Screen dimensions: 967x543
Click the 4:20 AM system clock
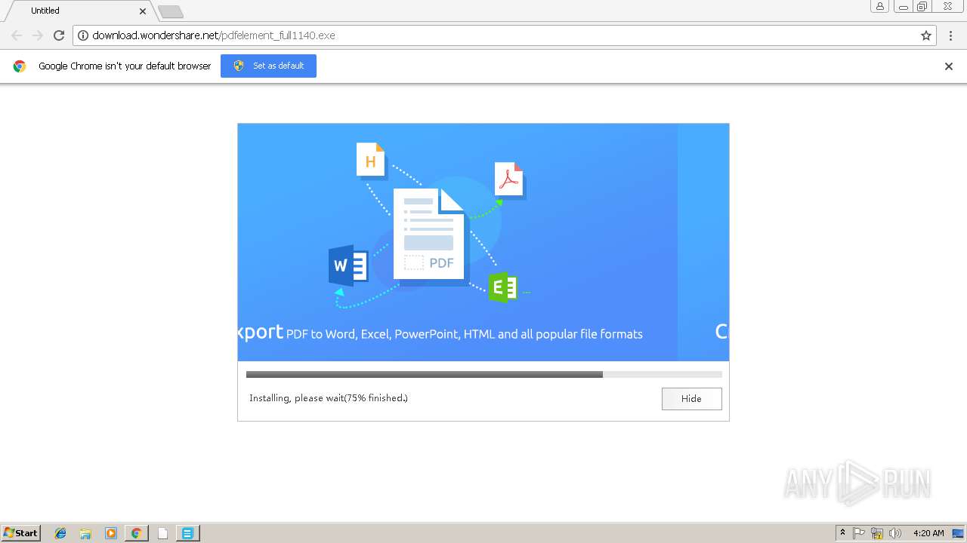[x=928, y=533]
